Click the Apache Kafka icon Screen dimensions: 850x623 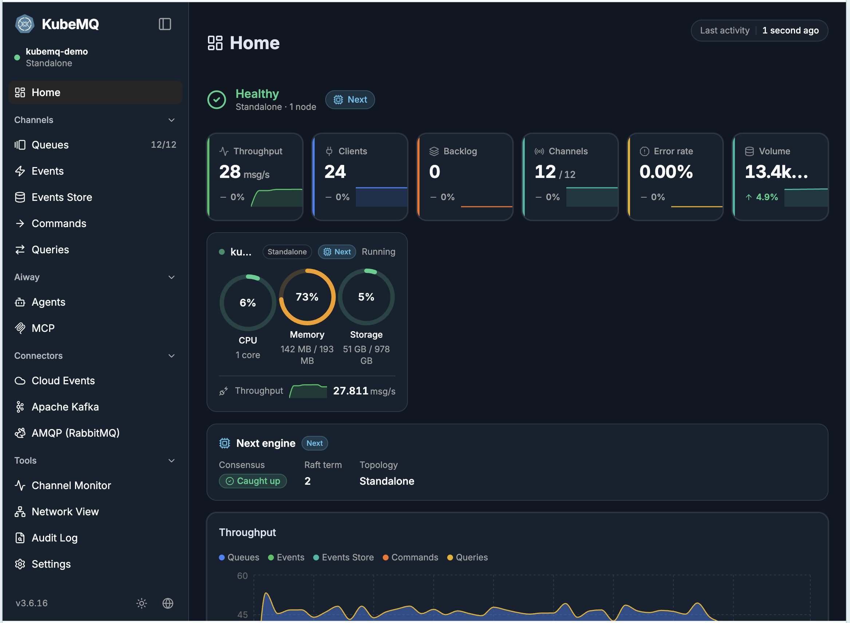pos(20,407)
